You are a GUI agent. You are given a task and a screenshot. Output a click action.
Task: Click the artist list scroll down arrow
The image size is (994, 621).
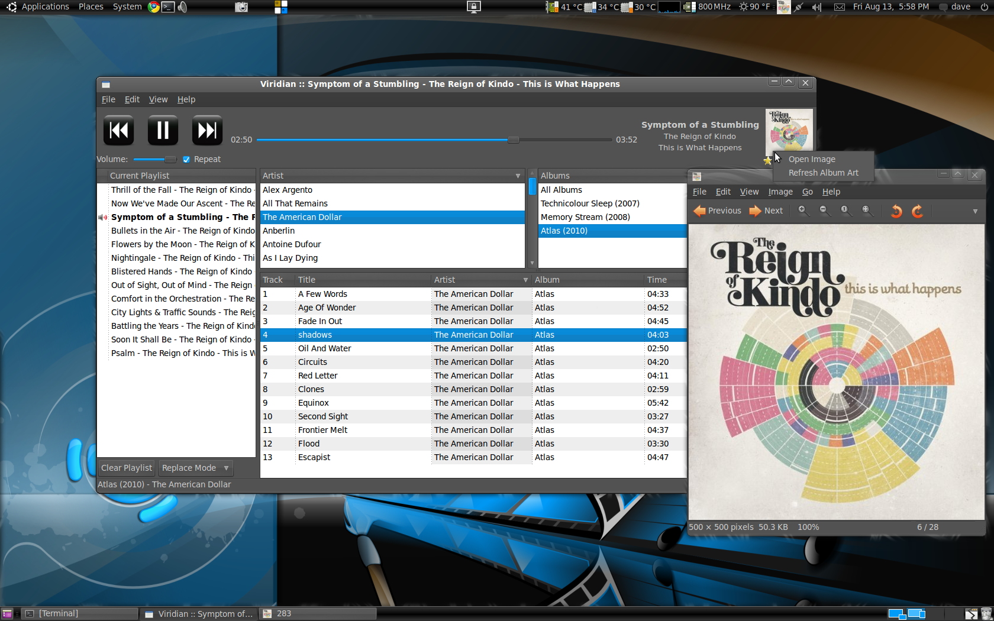pyautogui.click(x=532, y=263)
